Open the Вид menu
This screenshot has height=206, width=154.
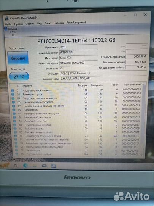[x=39, y=23]
